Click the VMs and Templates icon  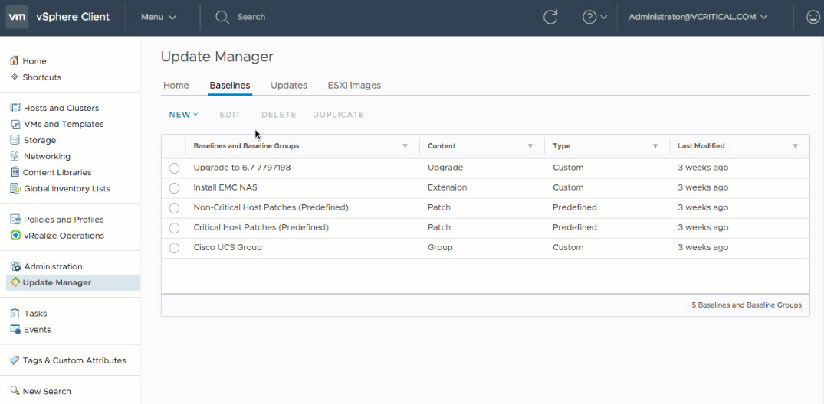(15, 125)
